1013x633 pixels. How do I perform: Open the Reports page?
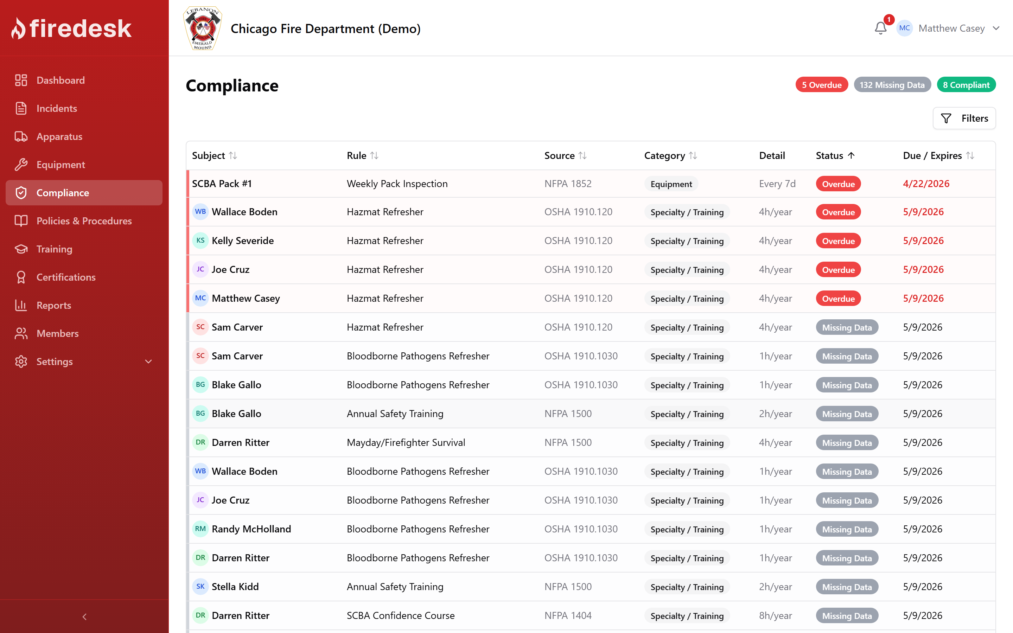pyautogui.click(x=84, y=305)
